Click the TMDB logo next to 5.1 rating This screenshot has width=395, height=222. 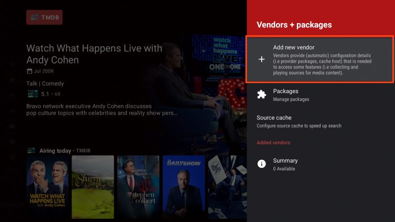[33, 94]
